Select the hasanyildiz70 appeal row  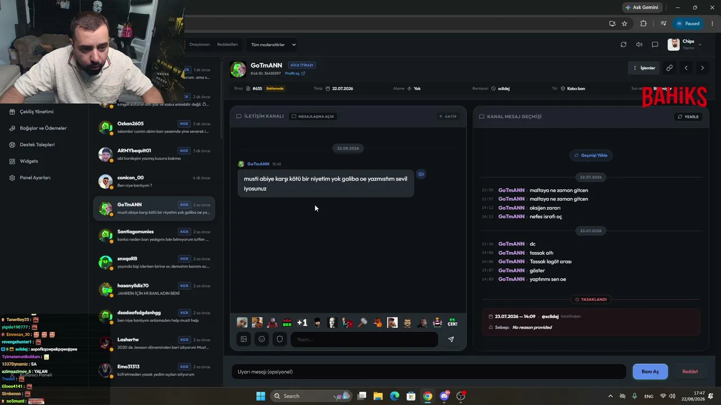tap(154, 289)
